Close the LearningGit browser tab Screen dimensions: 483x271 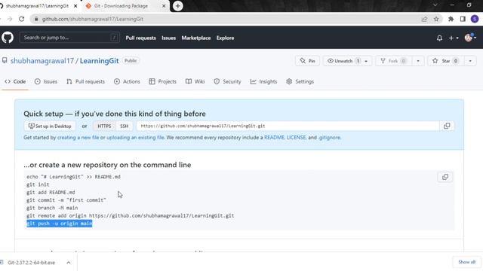click(x=75, y=6)
